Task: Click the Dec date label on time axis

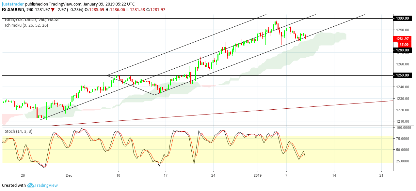Action: pyautogui.click(x=69, y=175)
